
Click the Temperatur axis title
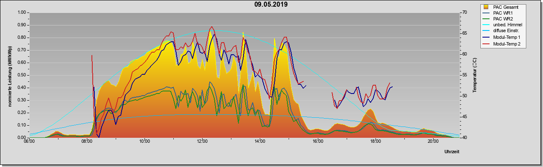[x=475, y=75]
